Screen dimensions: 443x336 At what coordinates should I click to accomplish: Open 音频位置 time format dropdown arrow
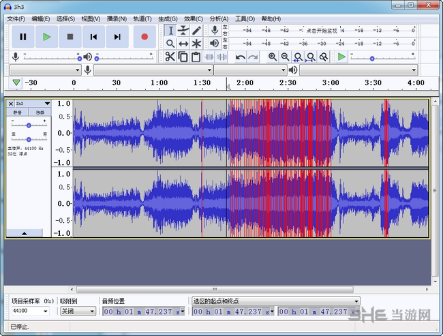point(183,311)
